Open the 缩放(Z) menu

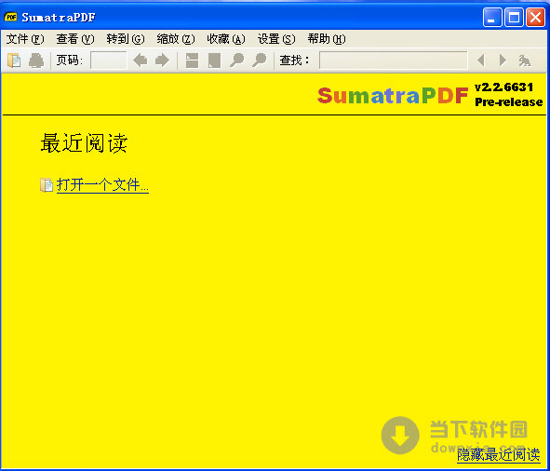pos(176,38)
